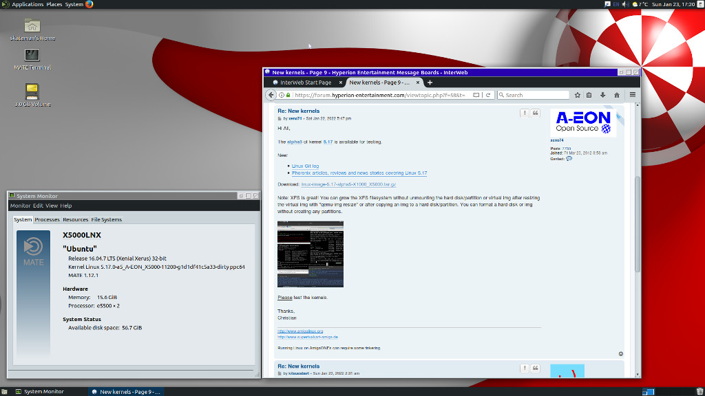Click the green padlock security icon

point(288,95)
